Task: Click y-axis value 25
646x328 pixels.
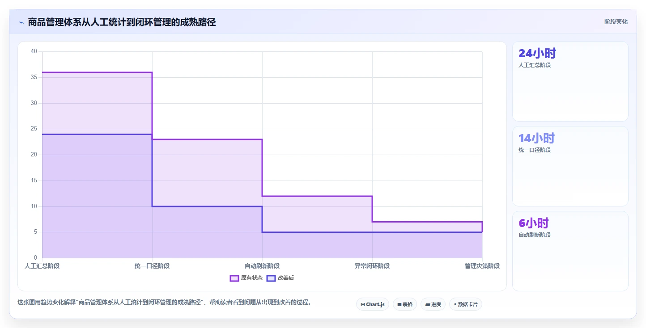Action: coord(34,129)
